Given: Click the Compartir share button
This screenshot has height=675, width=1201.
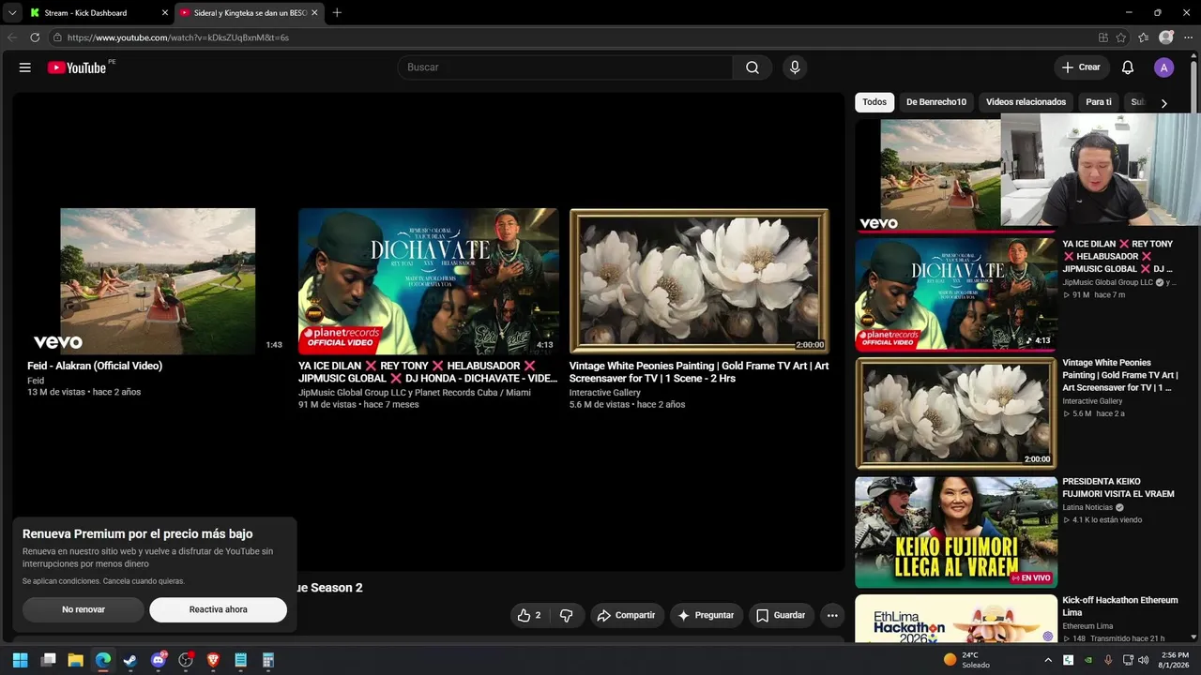Looking at the screenshot, I should point(627,615).
